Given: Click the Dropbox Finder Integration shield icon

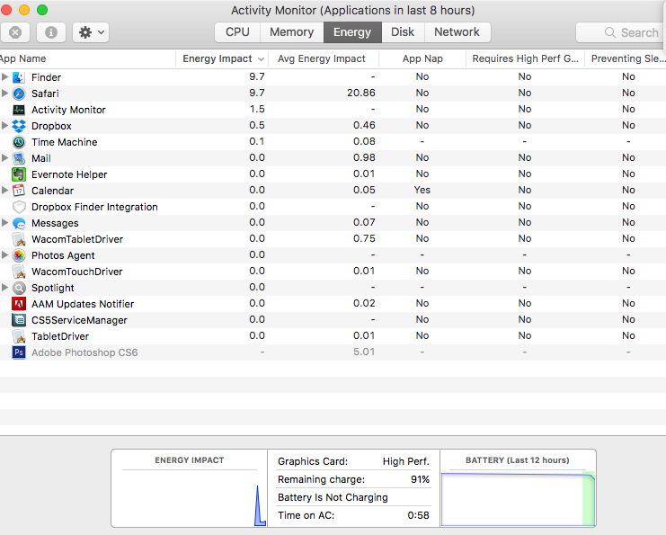Looking at the screenshot, I should [19, 207].
